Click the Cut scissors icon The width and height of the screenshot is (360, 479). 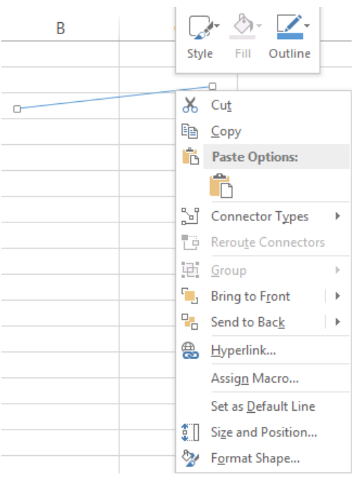[190, 105]
